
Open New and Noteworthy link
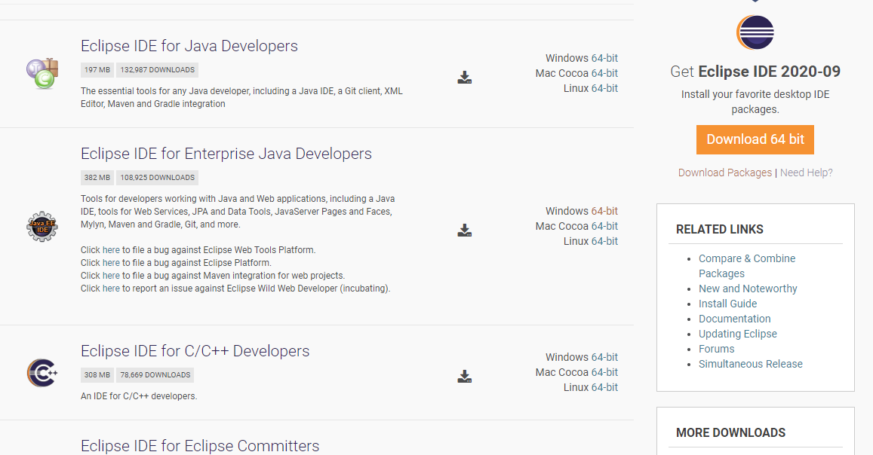(x=748, y=289)
